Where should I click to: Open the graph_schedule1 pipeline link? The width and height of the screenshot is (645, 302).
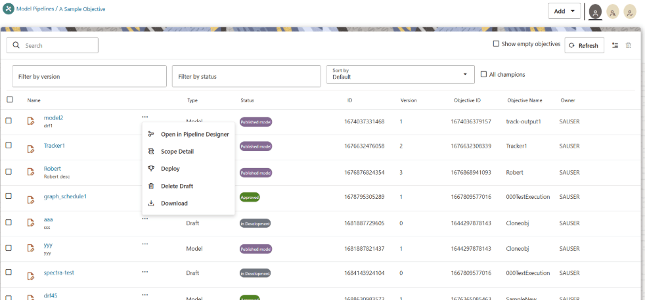(x=65, y=196)
